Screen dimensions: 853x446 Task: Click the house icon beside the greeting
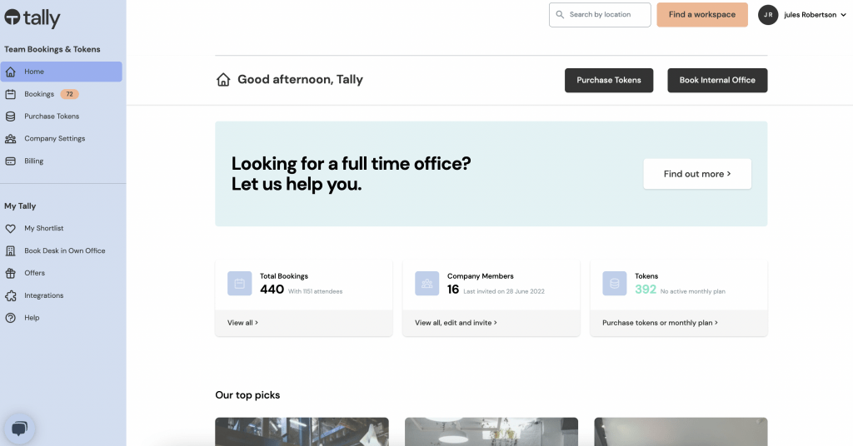[223, 80]
